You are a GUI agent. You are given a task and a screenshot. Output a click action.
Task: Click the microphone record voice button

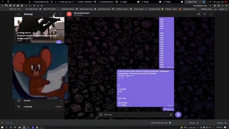point(178,115)
